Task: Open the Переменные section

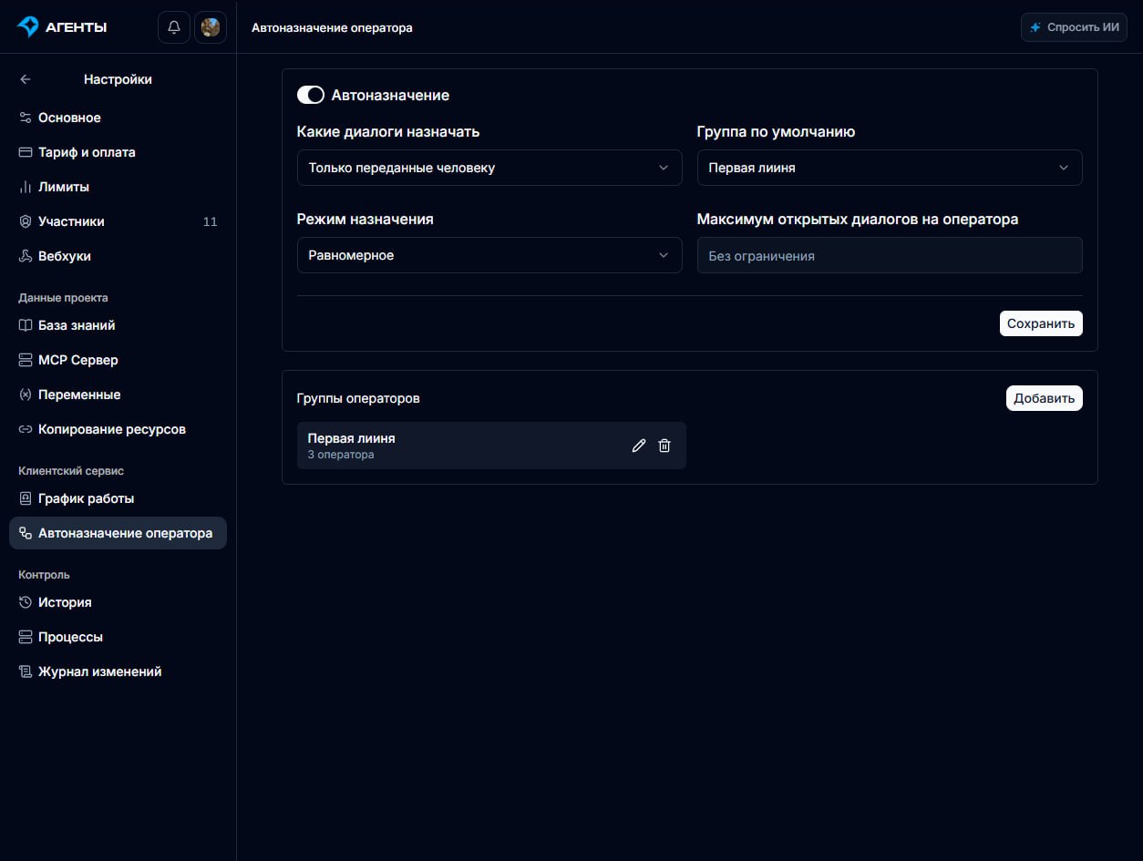Action: (118, 395)
